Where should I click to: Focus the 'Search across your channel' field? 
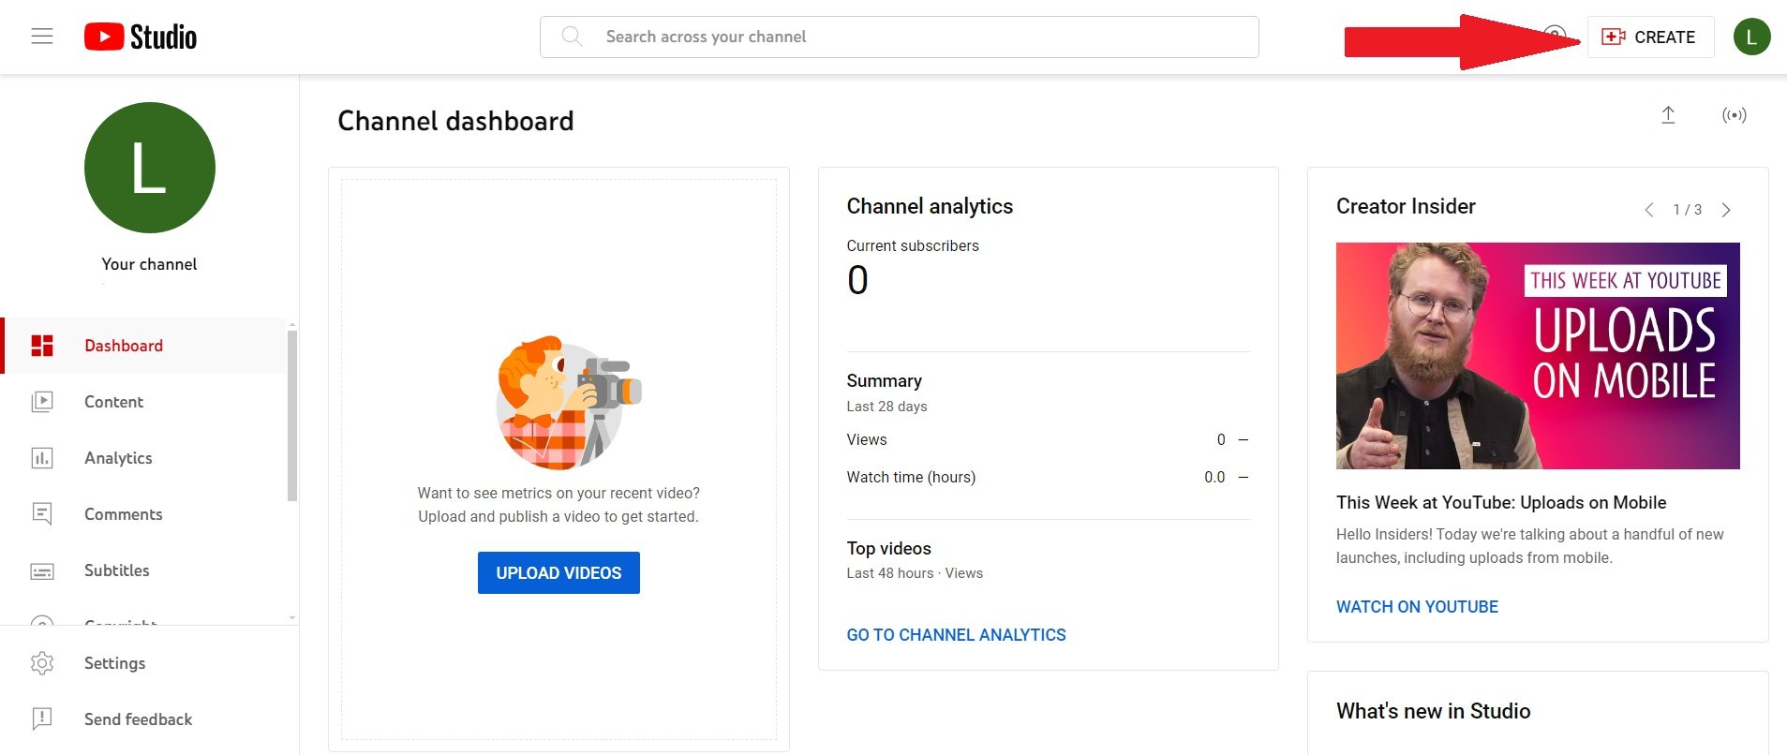899,37
